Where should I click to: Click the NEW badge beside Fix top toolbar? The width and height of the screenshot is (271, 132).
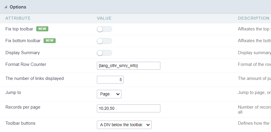42,29
